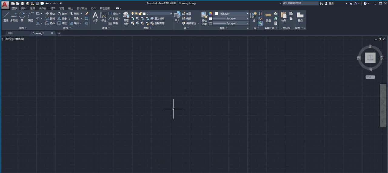Switch to the 开始 (Start) document tab
Image resolution: width=388 pixels, height=173 pixels.
tap(10, 33)
